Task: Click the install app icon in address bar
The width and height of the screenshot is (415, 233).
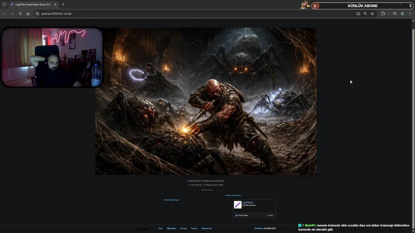Action: point(358,14)
